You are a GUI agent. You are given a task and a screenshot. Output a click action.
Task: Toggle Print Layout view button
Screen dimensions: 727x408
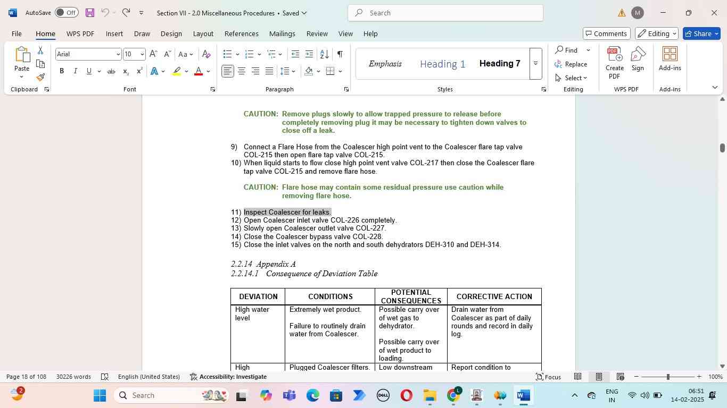tap(599, 377)
